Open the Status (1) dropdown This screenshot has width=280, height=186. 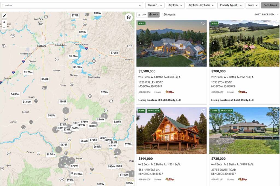155,5
